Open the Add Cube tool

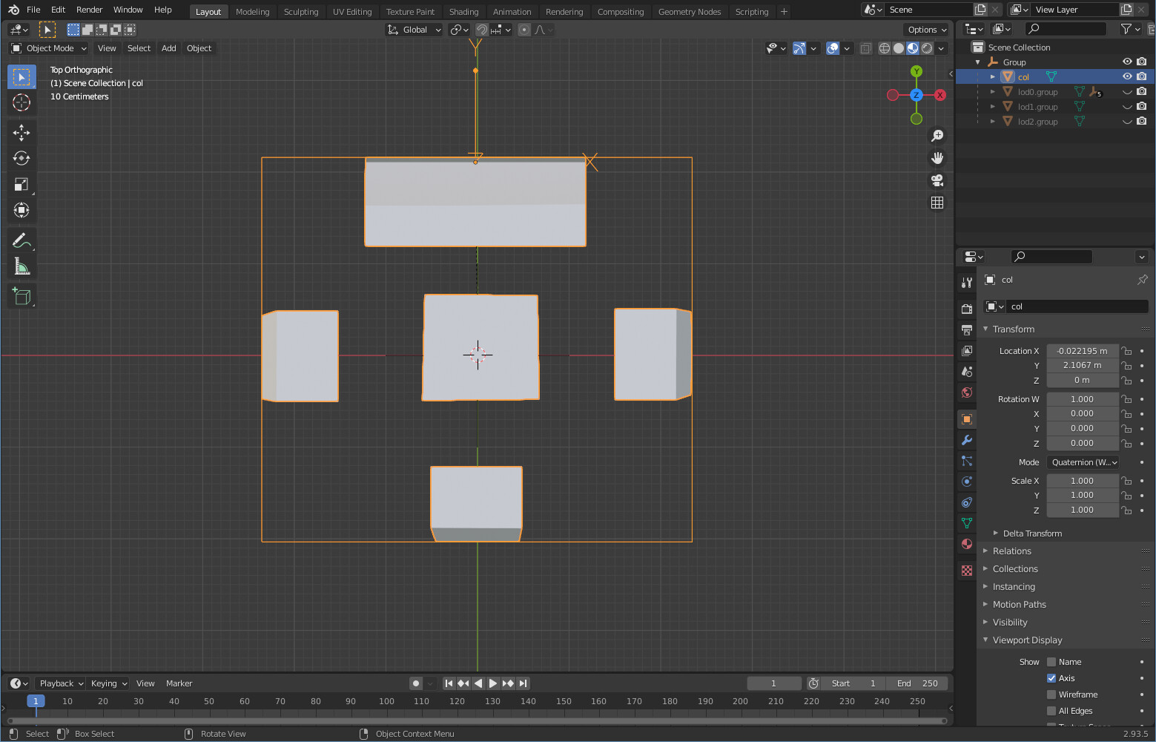point(22,295)
